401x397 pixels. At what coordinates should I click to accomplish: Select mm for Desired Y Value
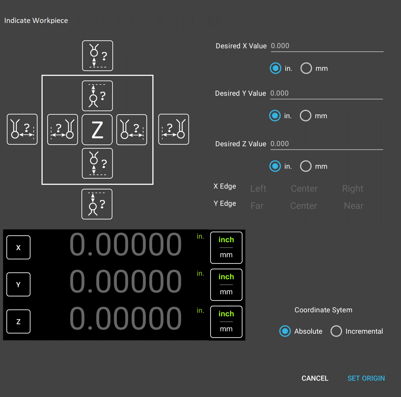coord(306,116)
